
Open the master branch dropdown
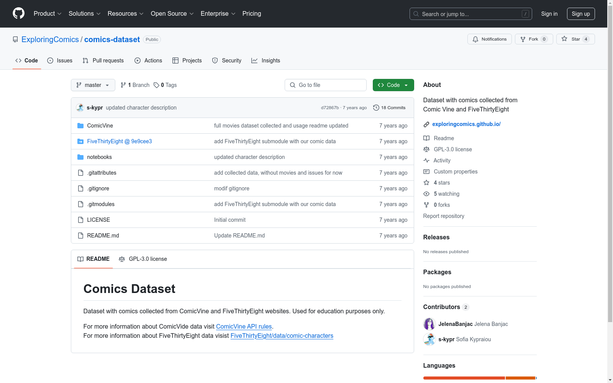point(93,85)
